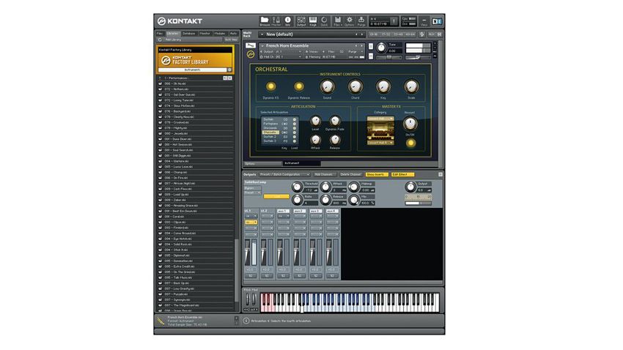Click the st.1 channel volume fader
Image resolution: width=623 pixels, height=350 pixels.
pos(248,253)
